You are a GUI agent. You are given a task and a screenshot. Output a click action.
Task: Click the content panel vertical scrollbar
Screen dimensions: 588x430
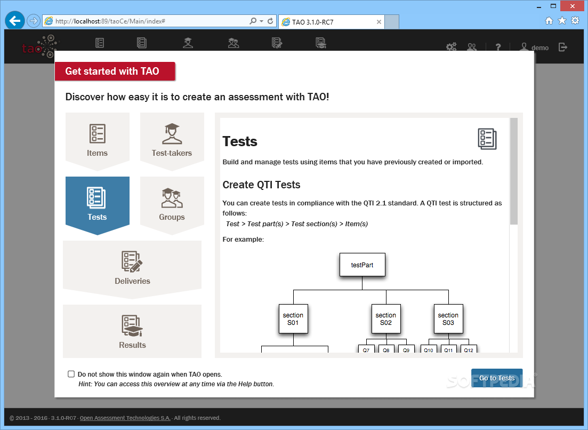point(514,171)
